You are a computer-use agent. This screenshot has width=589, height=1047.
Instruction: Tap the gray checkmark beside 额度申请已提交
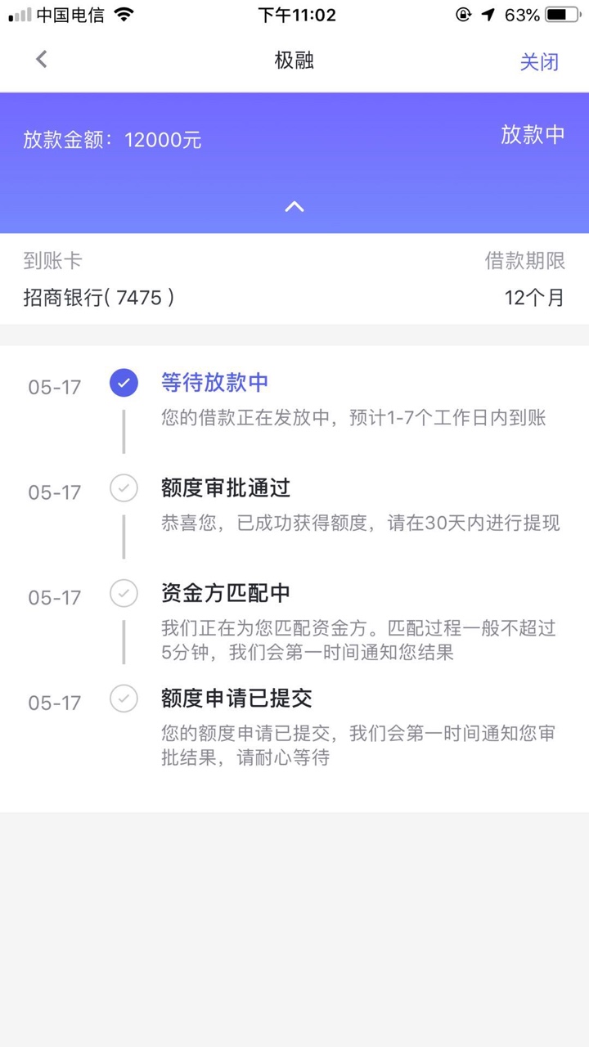[124, 699]
